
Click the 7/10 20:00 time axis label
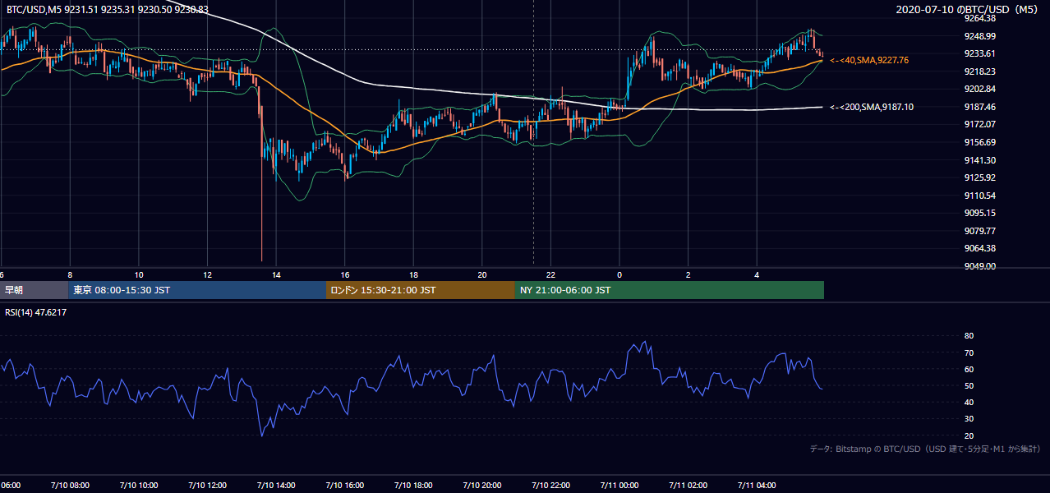point(481,486)
